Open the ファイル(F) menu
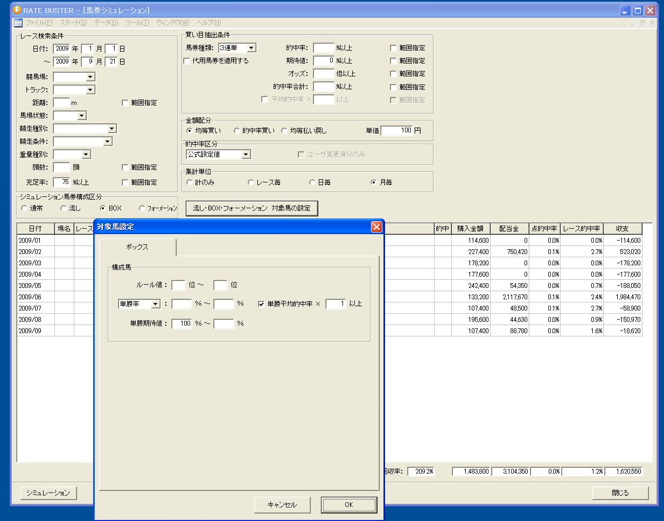Screen dimensions: 664x521 coord(39,23)
